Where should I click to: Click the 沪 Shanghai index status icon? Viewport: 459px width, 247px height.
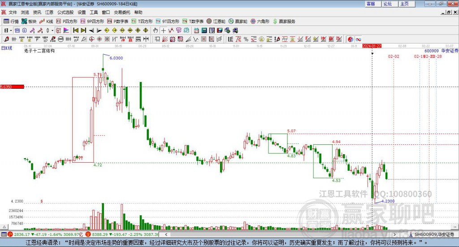tap(10, 234)
